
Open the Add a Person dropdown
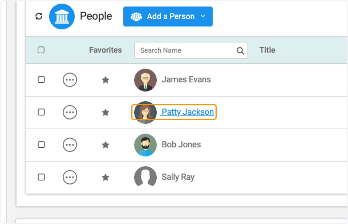pos(168,17)
